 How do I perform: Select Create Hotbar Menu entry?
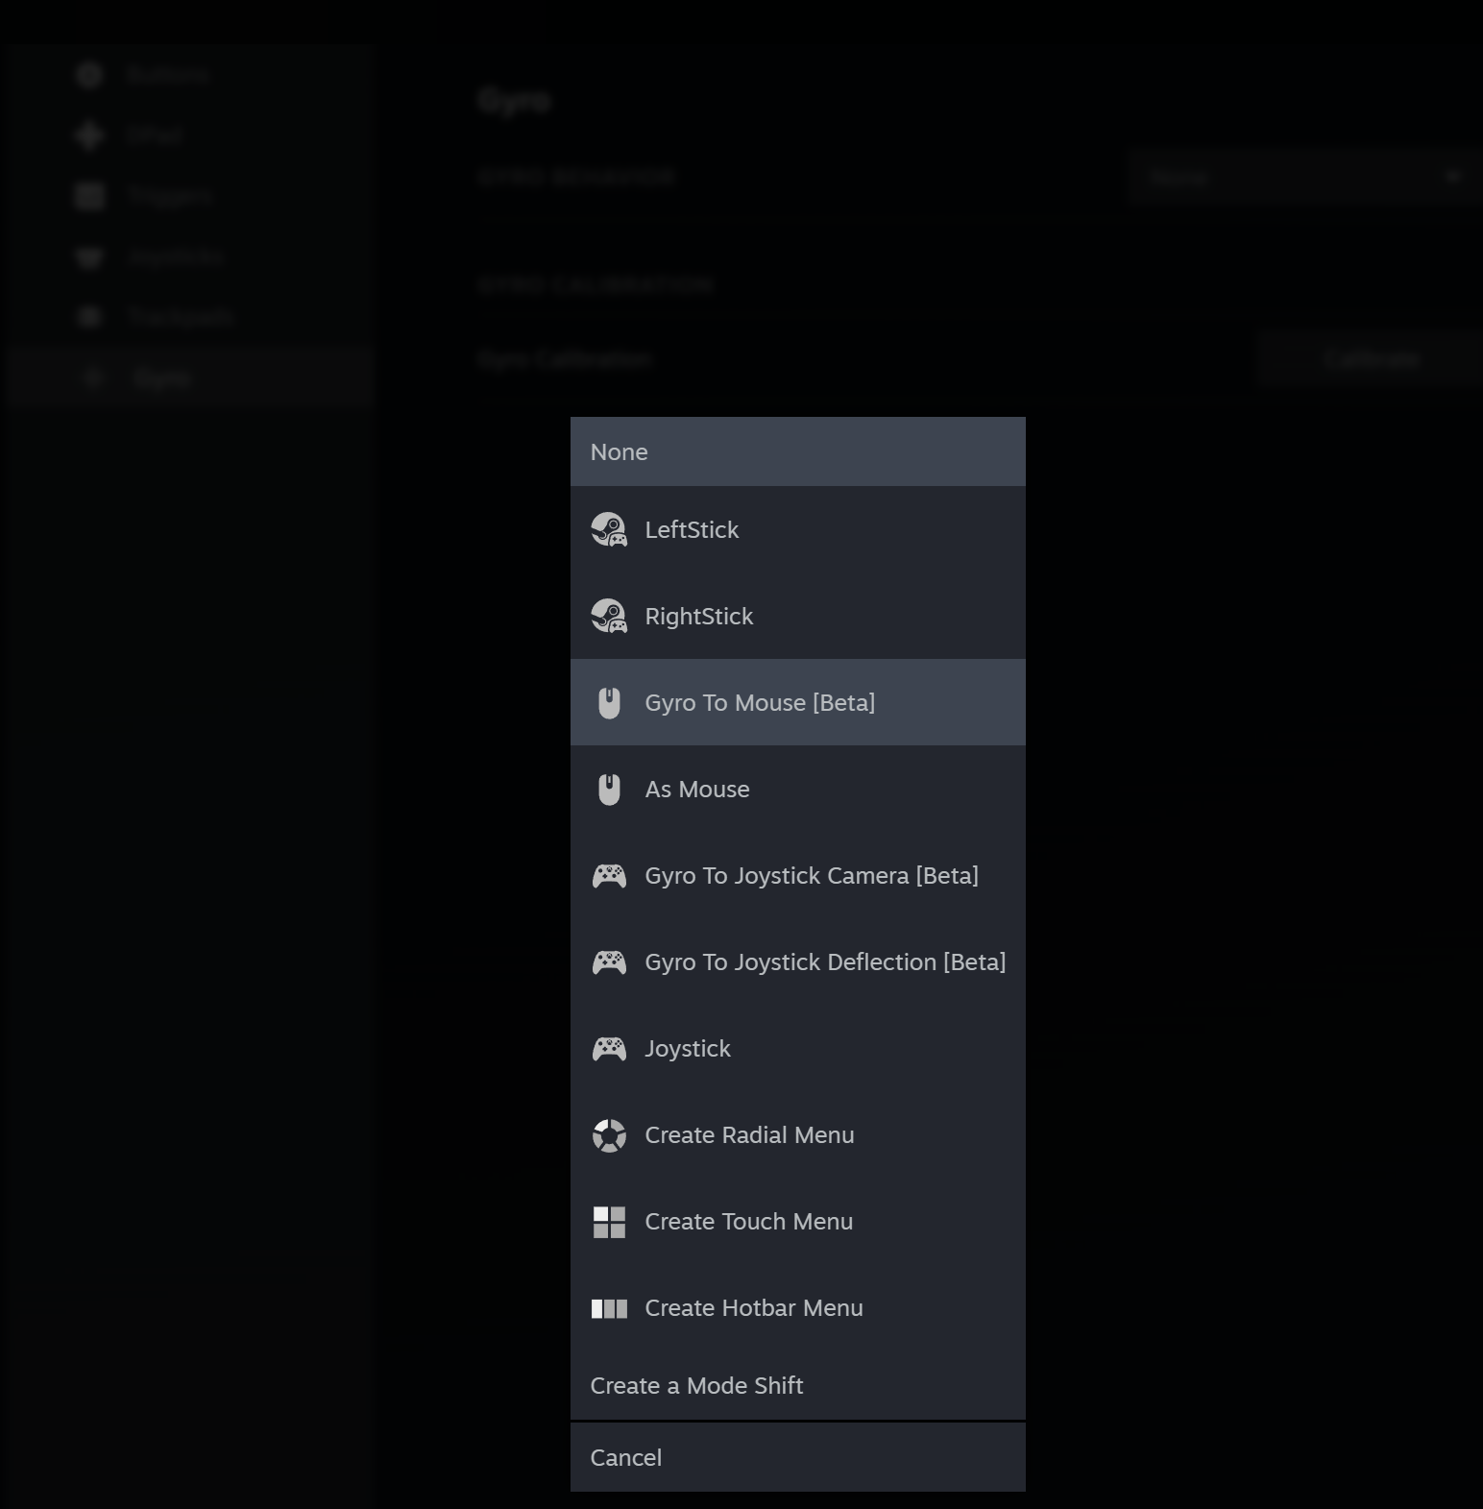797,1307
